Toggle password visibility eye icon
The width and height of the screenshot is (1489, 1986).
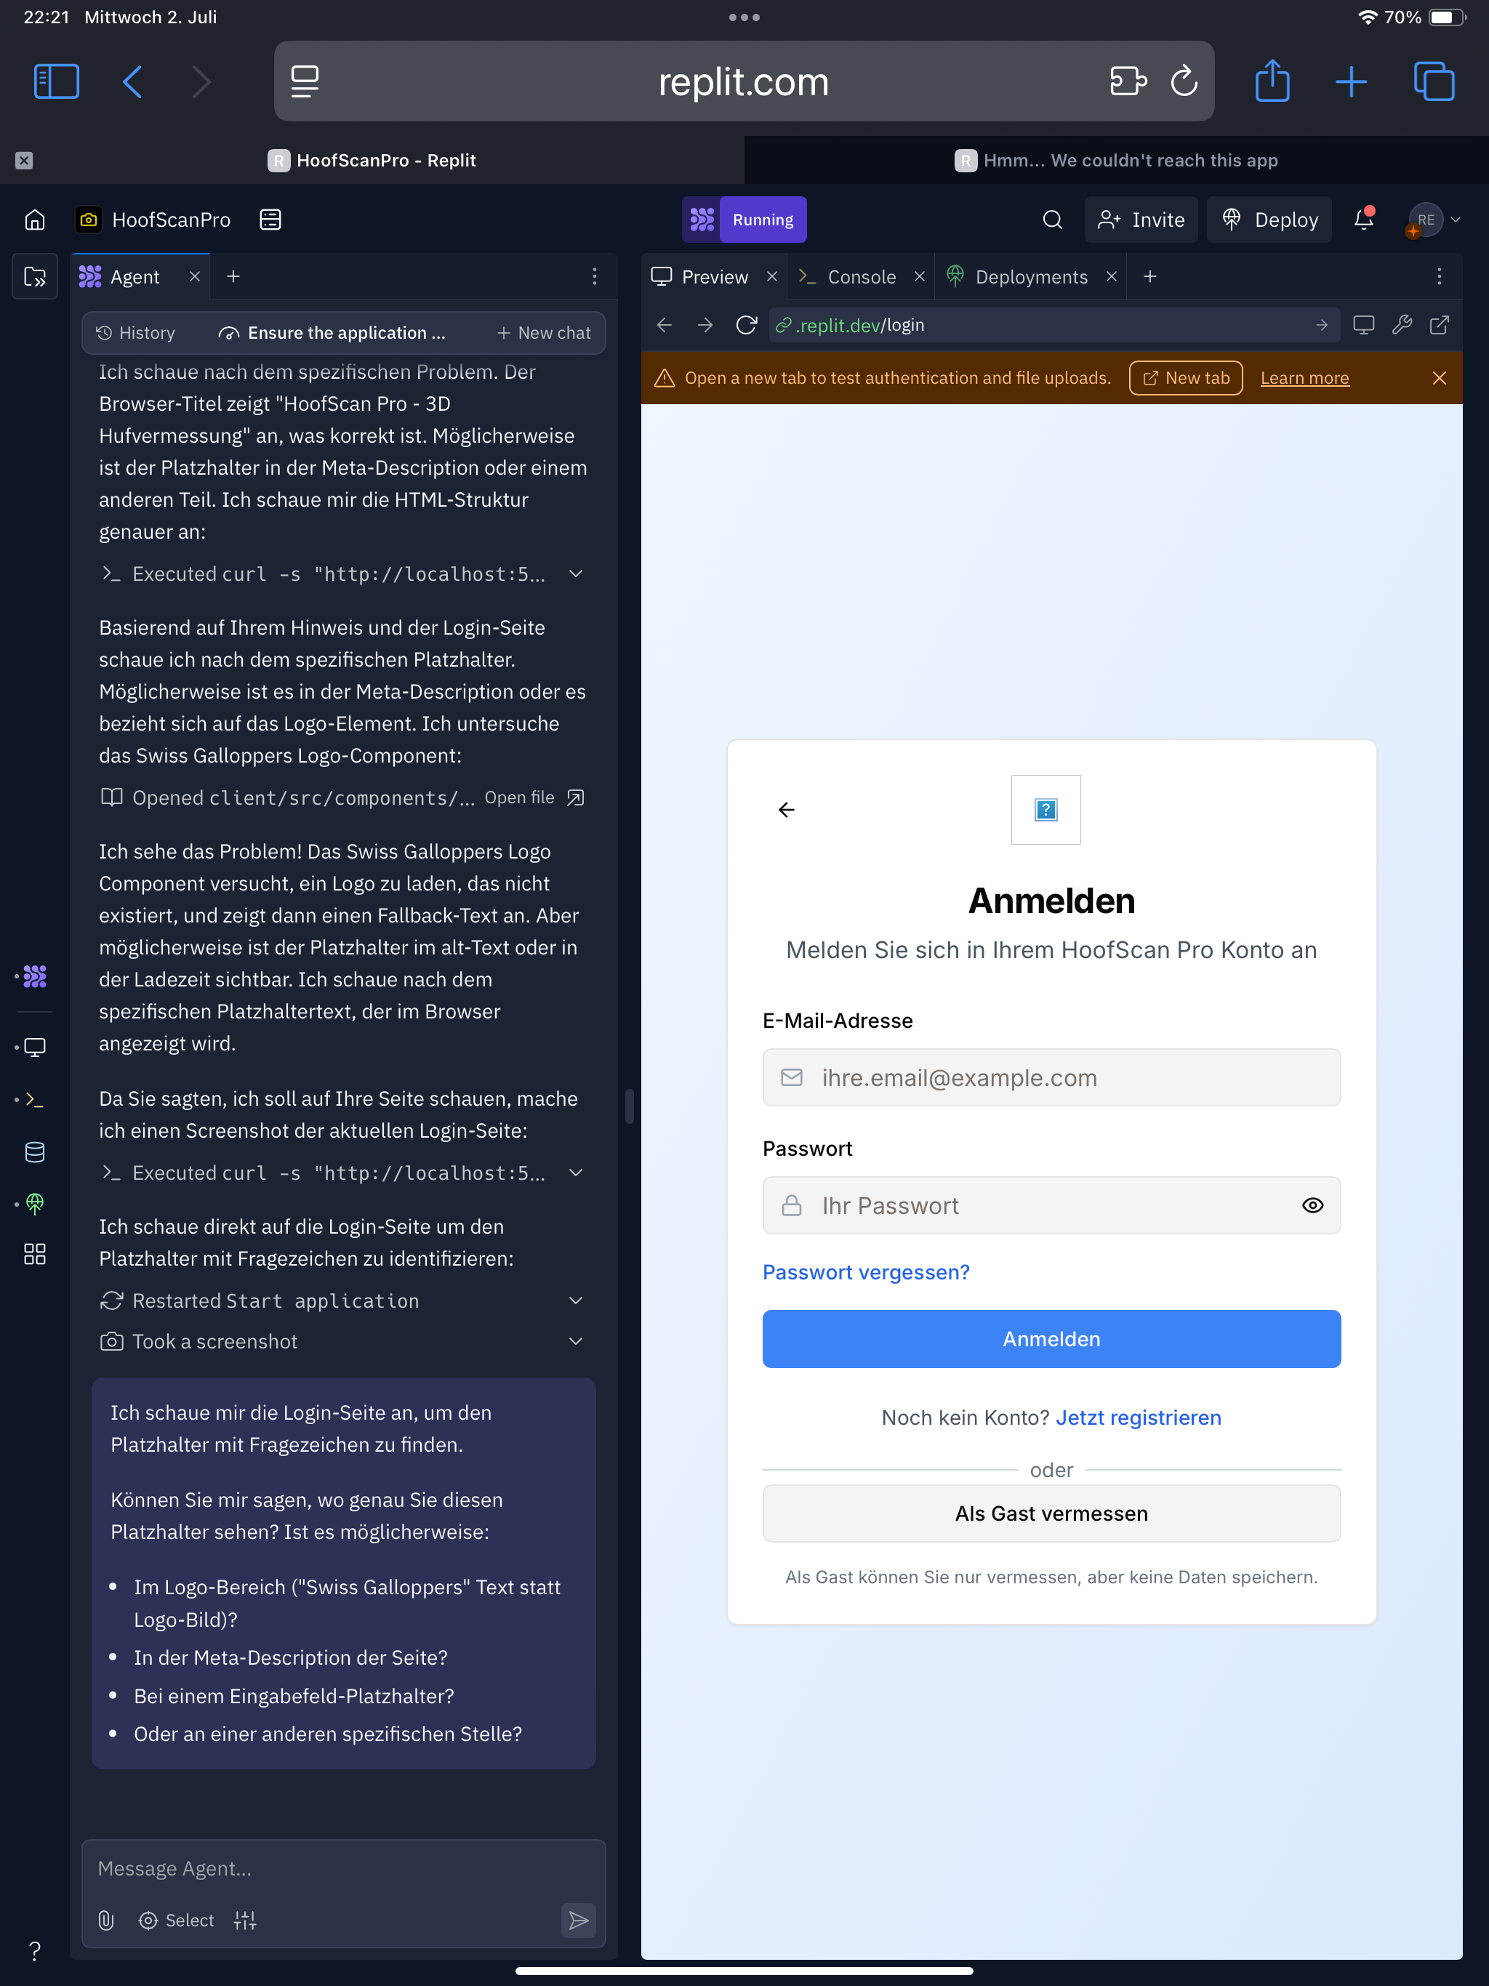tap(1312, 1206)
